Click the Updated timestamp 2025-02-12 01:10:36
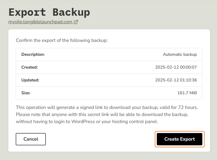Viewport: 217px width, 160px height. tap(176, 80)
